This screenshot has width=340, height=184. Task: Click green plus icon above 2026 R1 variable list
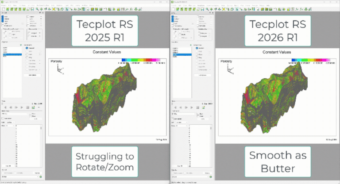191,45
